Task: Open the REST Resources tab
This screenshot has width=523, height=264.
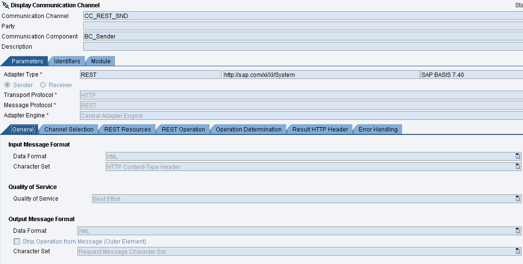Action: click(127, 130)
